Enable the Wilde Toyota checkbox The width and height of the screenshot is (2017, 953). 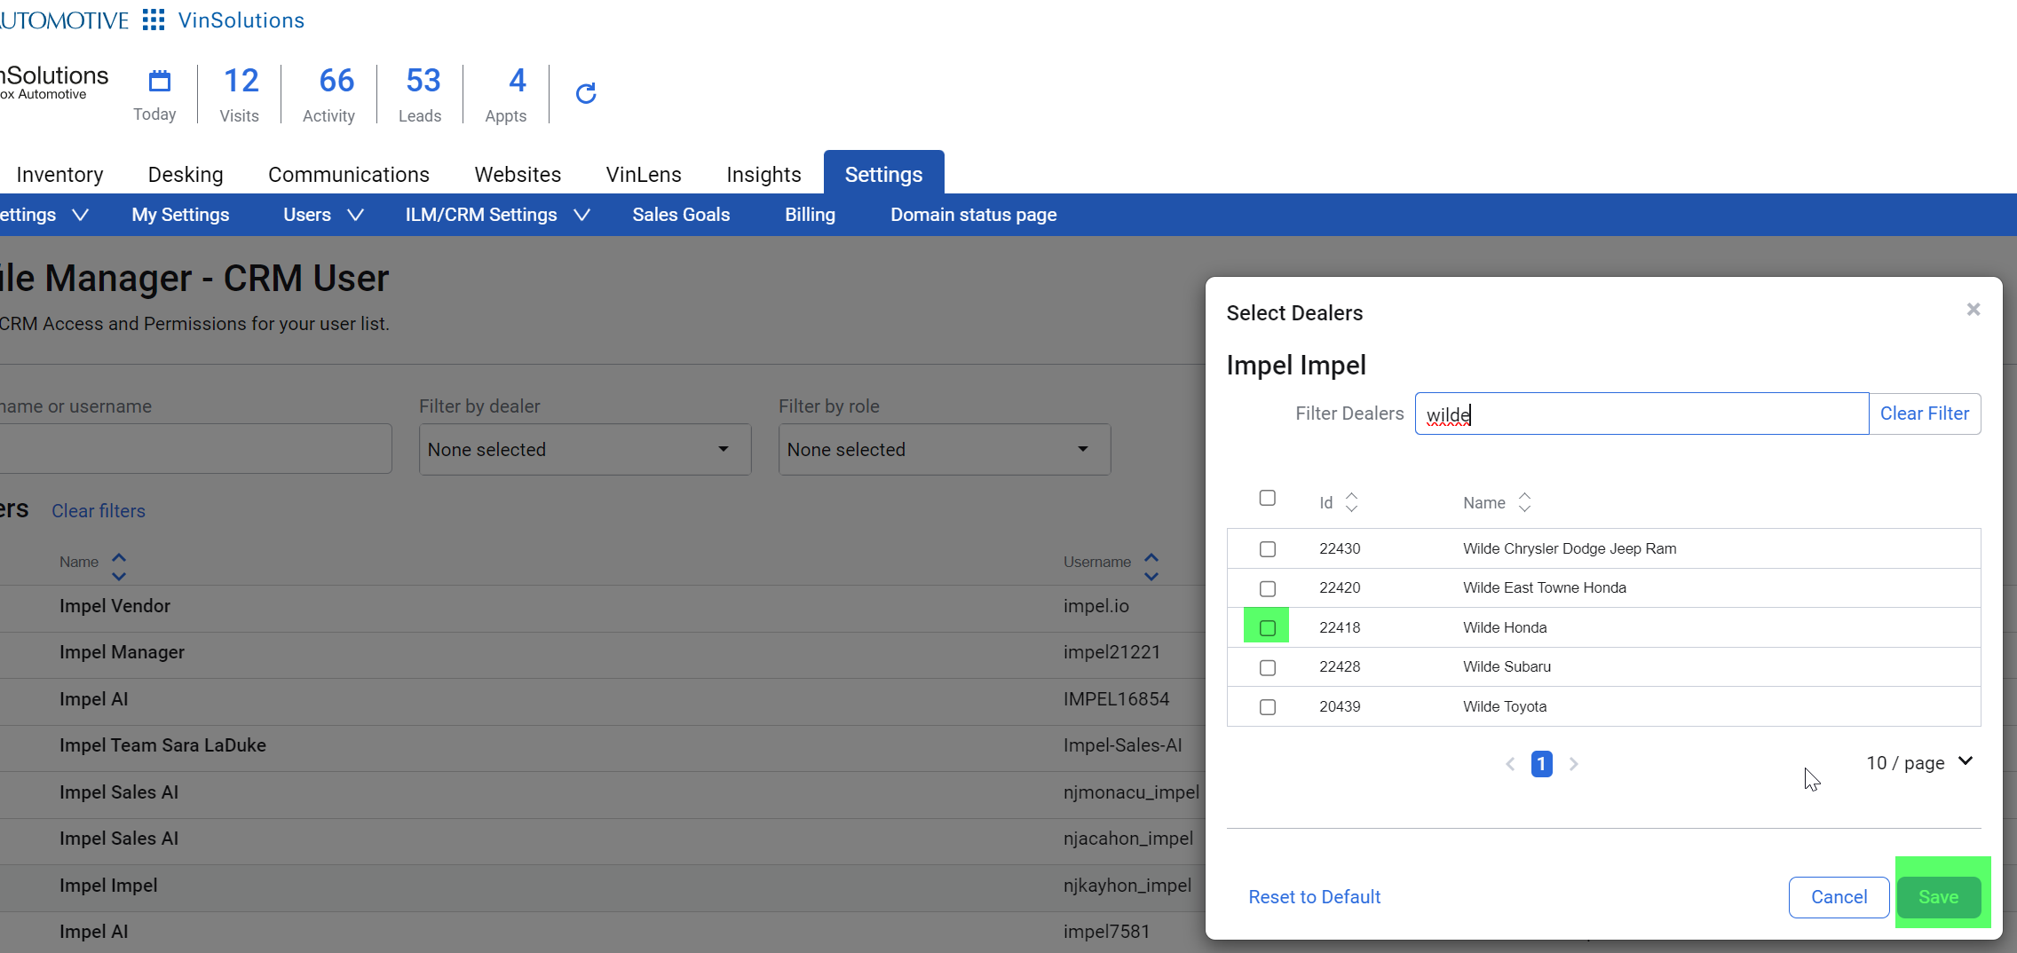click(x=1268, y=707)
